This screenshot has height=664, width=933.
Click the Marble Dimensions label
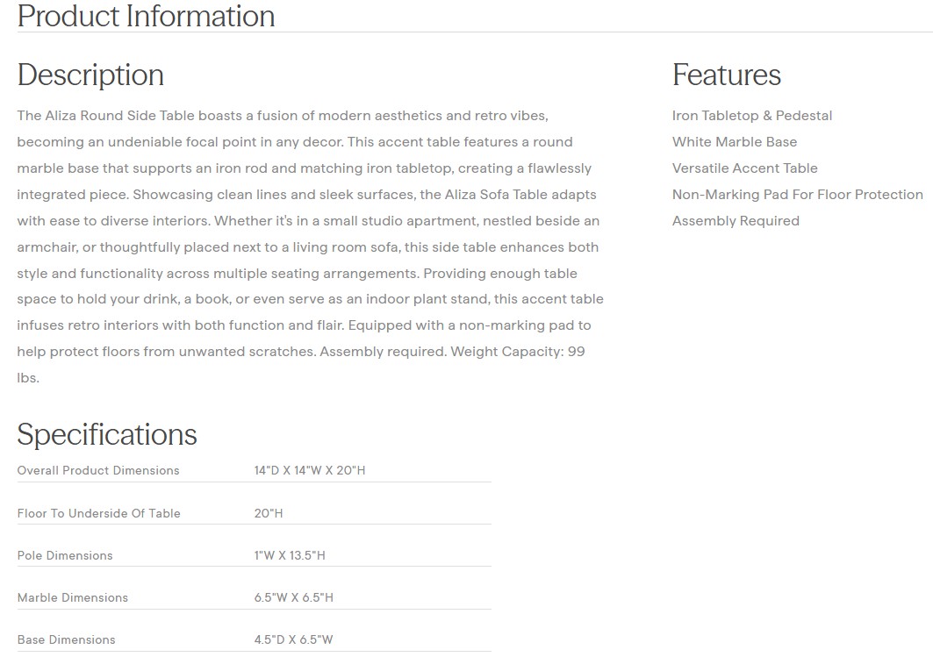click(x=73, y=597)
